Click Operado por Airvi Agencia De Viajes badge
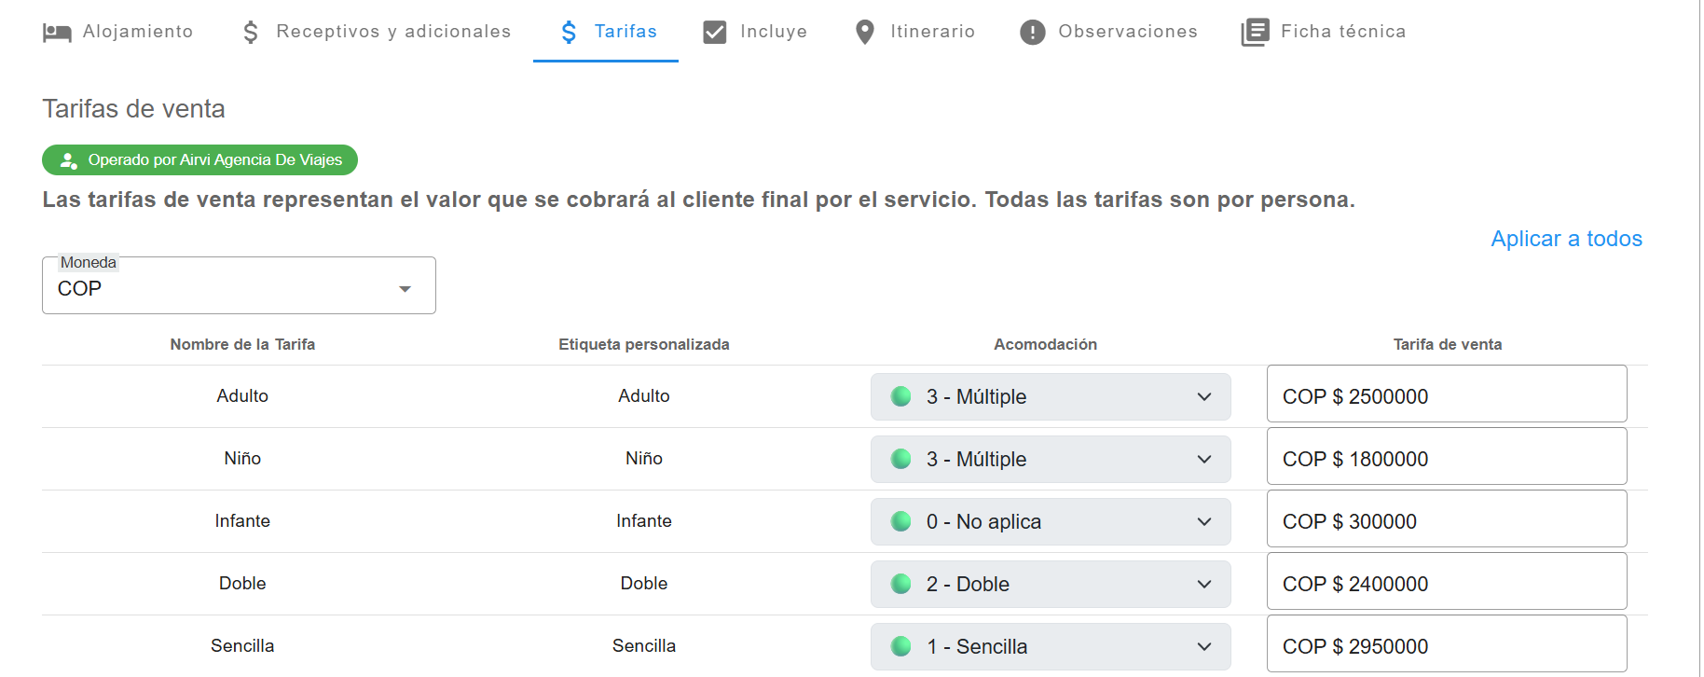The image size is (1704, 677). tap(199, 159)
